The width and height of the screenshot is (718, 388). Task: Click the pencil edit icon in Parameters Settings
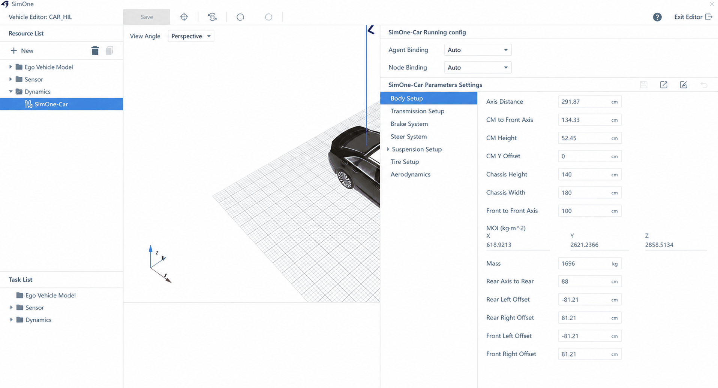coord(684,85)
